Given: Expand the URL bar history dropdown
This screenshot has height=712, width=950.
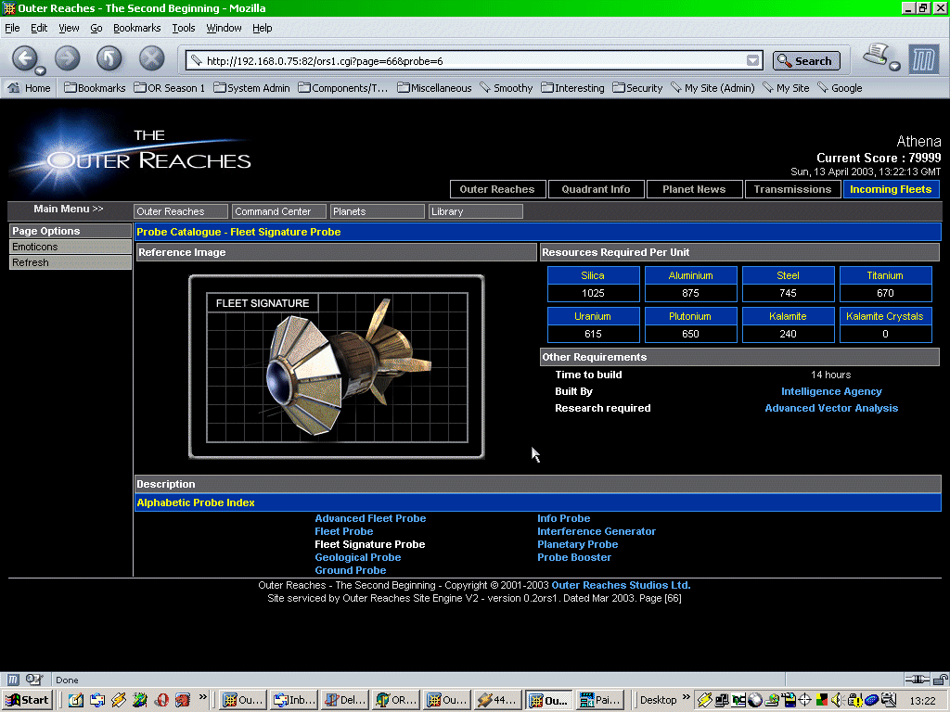Looking at the screenshot, I should tap(753, 61).
